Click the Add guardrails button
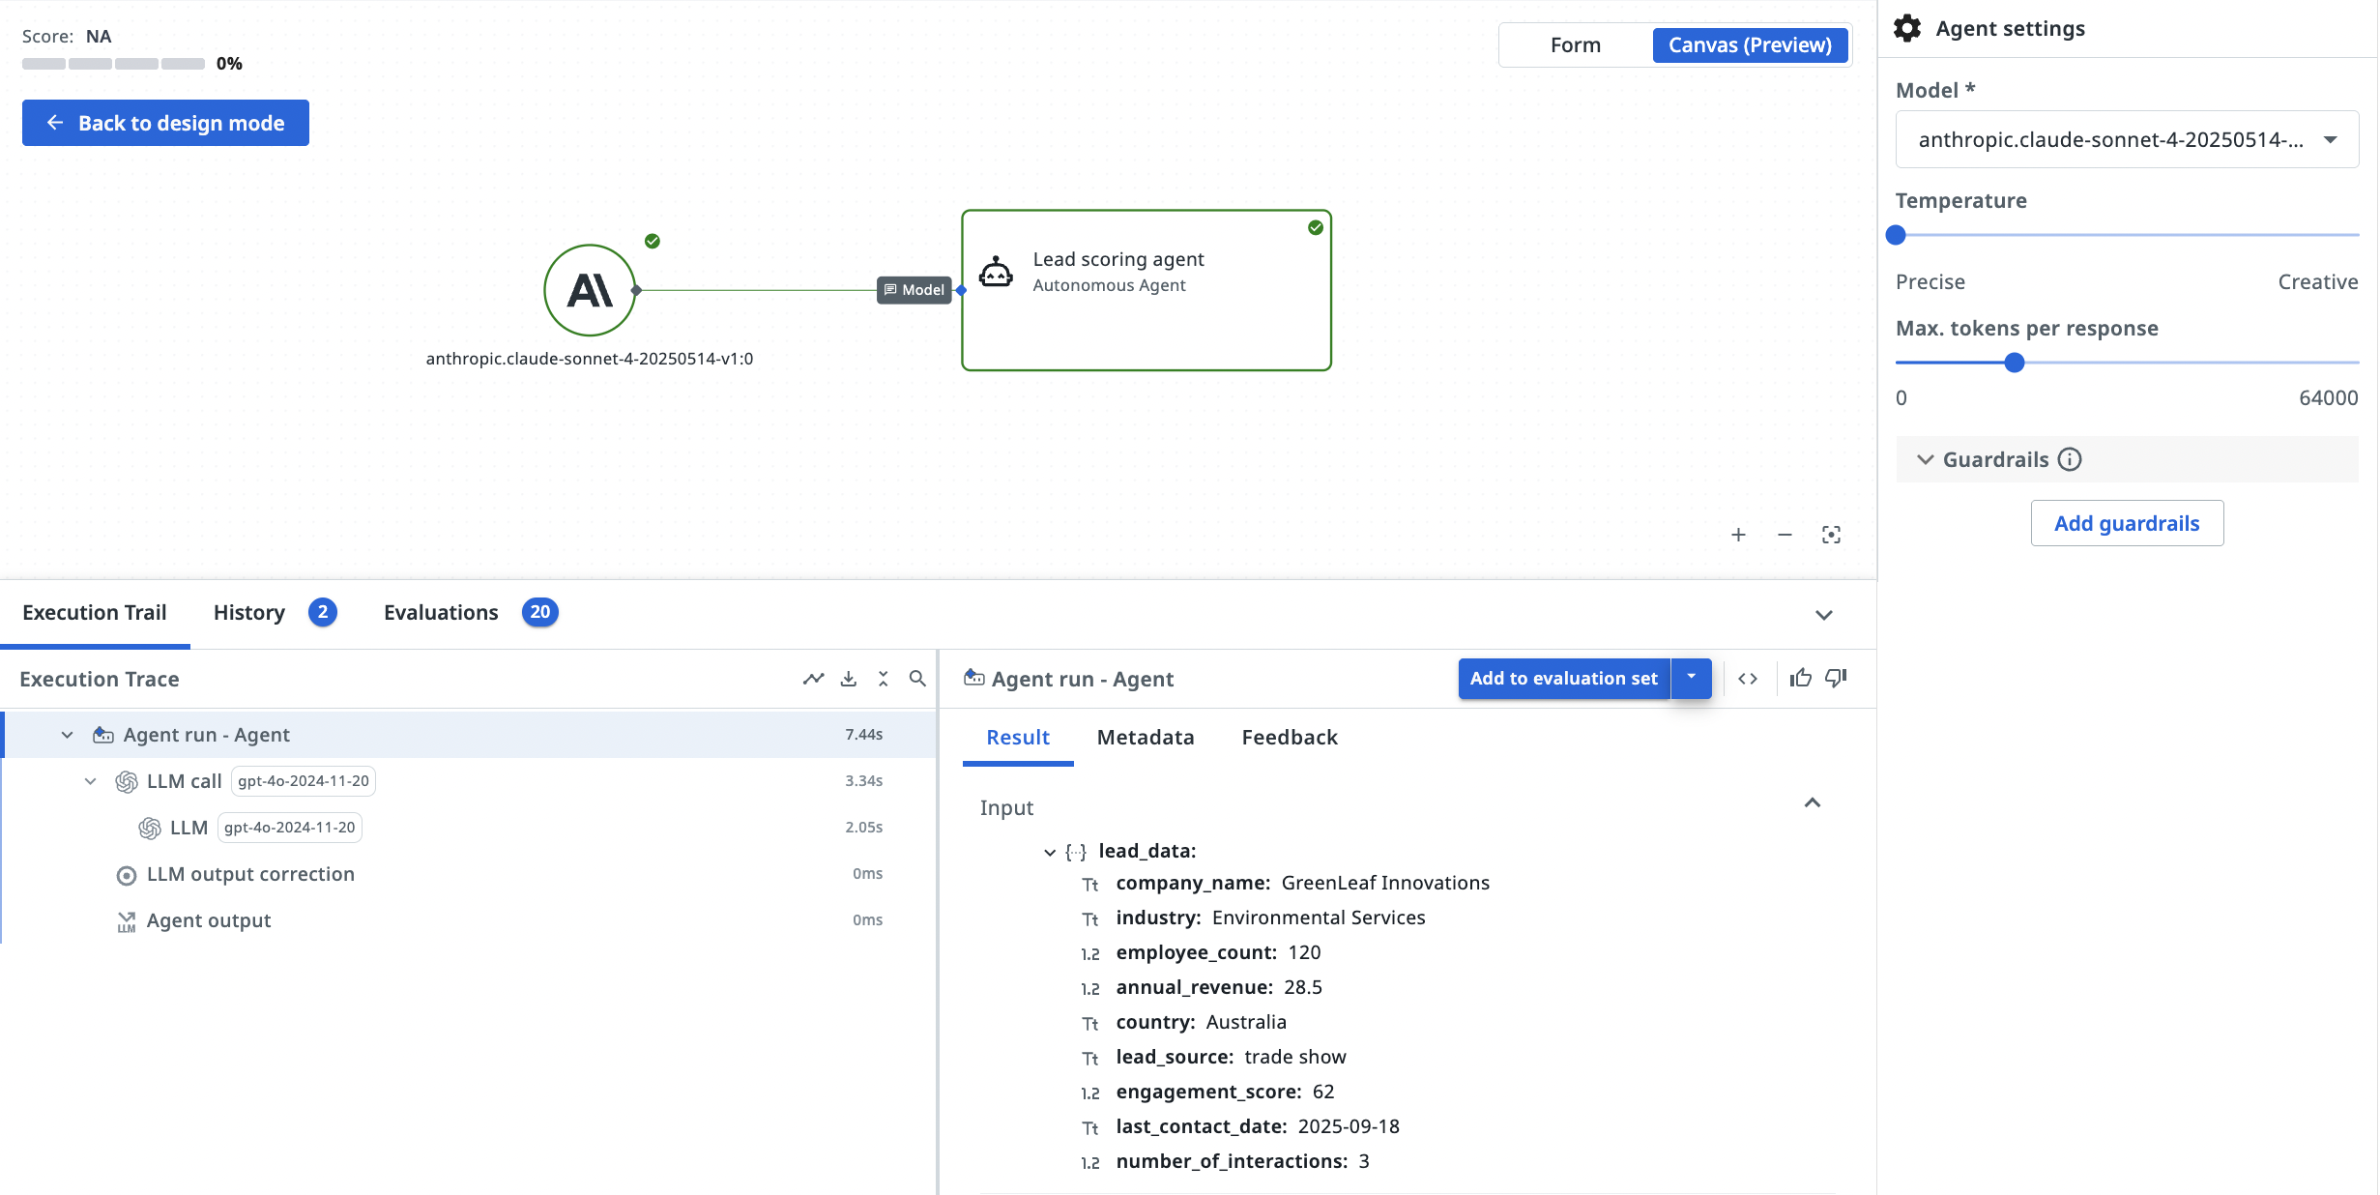The image size is (2380, 1195). point(2126,523)
